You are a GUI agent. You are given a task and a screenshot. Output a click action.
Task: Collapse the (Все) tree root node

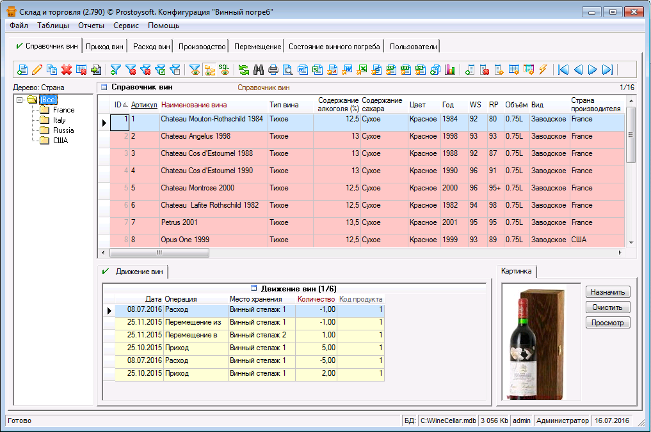click(20, 100)
